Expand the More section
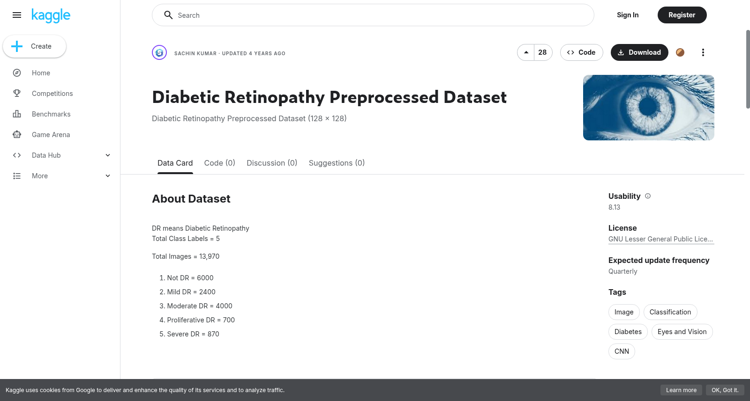Screen dimensions: 750x401 coord(108,176)
